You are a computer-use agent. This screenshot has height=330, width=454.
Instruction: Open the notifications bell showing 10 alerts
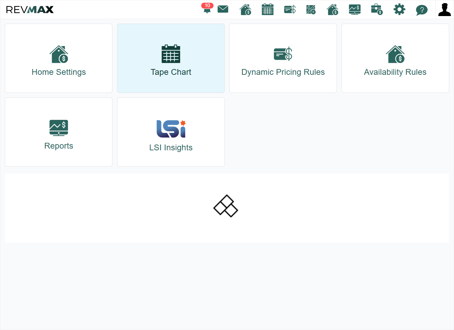[207, 8]
